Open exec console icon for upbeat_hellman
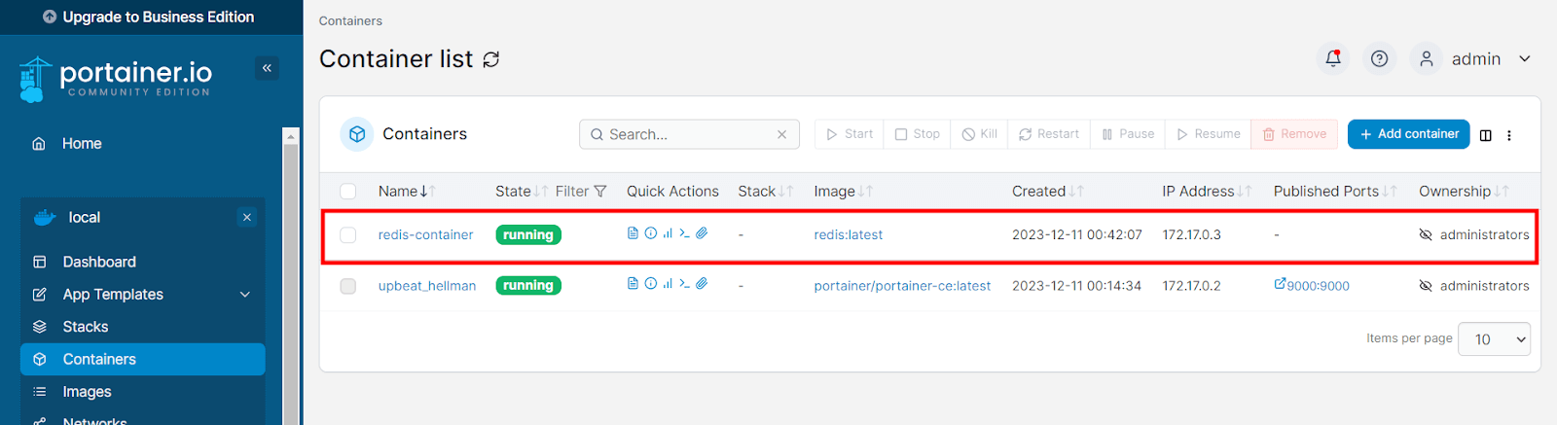Image resolution: width=1557 pixels, height=425 pixels. tap(684, 284)
